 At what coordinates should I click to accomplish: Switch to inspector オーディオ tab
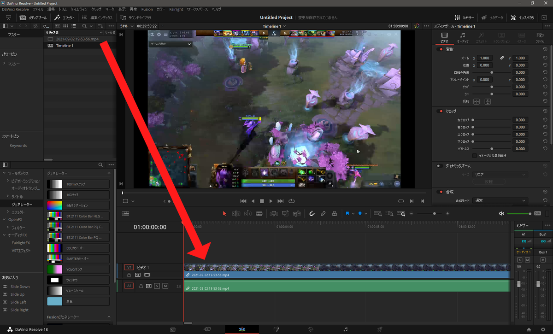point(463,37)
